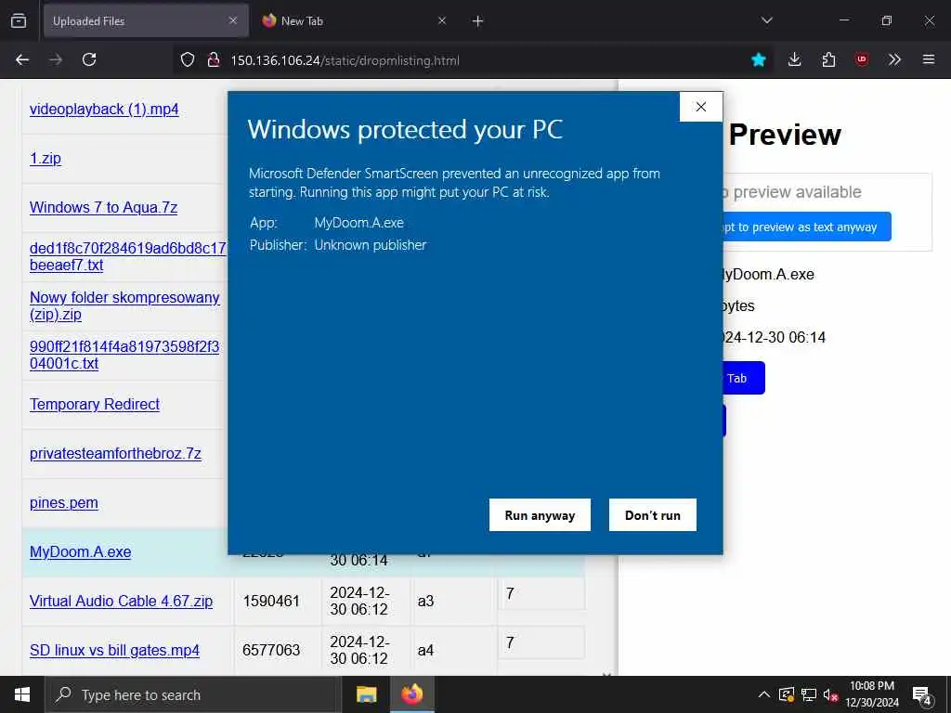Screen dimensions: 951x713
Task: Select date 2024-12-30 06:12 in Virtual Audio row
Action: pyautogui.click(x=359, y=601)
